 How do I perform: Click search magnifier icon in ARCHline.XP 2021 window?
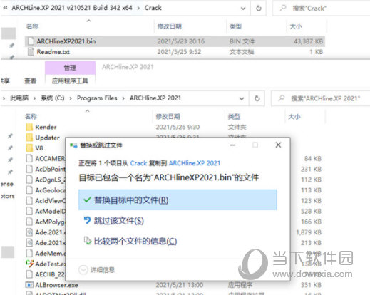[x=282, y=98]
